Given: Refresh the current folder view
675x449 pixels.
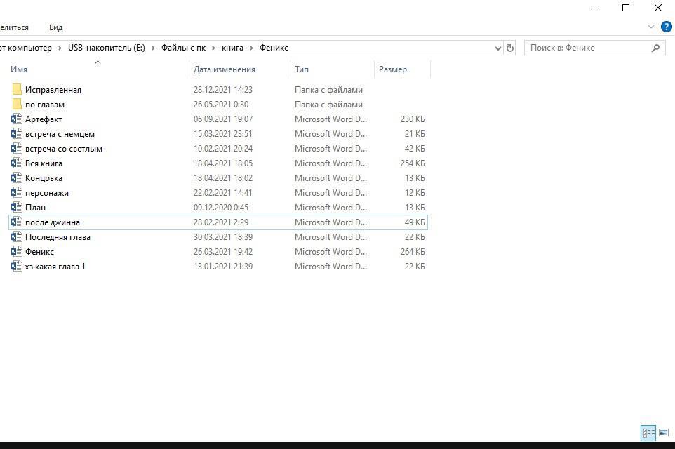Looking at the screenshot, I should coord(510,48).
